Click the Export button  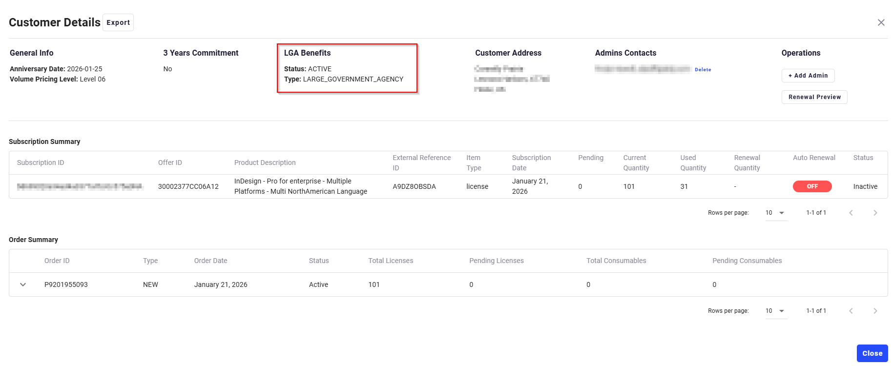(118, 22)
